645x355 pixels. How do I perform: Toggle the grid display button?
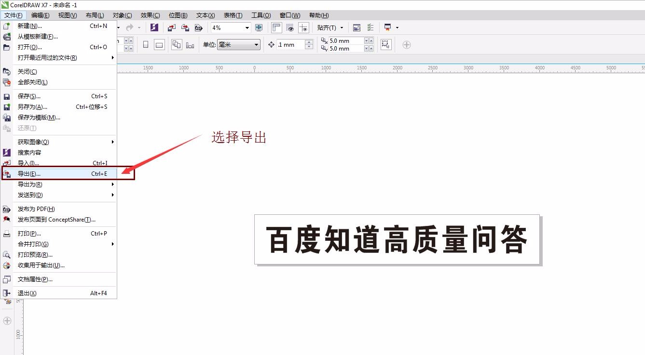click(x=290, y=27)
